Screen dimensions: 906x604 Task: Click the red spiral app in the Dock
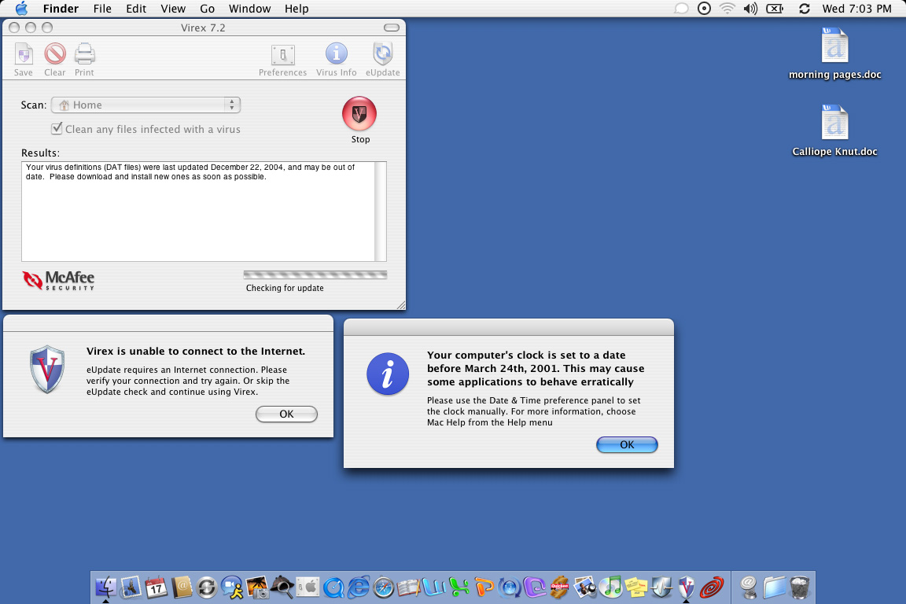712,587
